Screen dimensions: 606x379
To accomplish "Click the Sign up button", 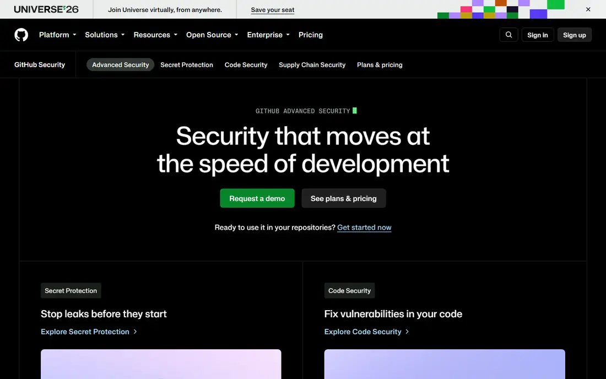I will tap(574, 35).
